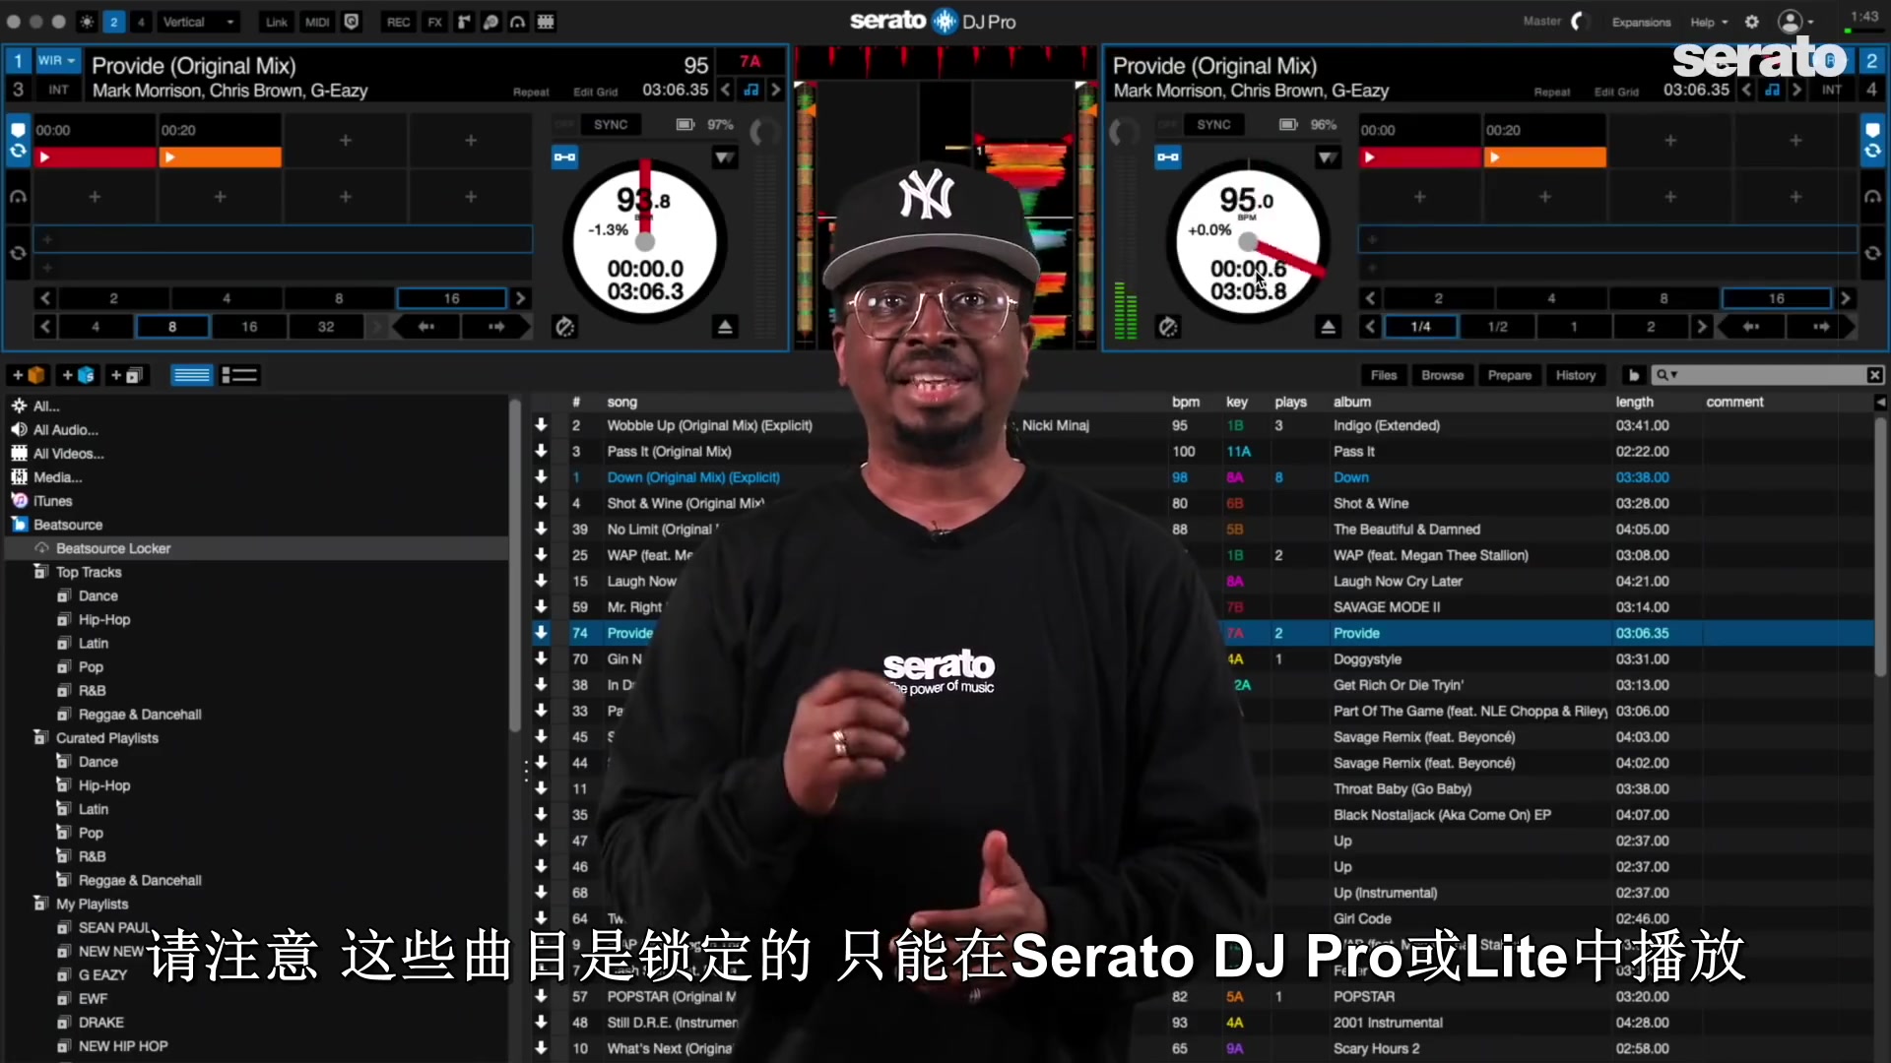Click the censor icon on right deck
Viewport: 1891px width, 1063px height.
(1168, 327)
